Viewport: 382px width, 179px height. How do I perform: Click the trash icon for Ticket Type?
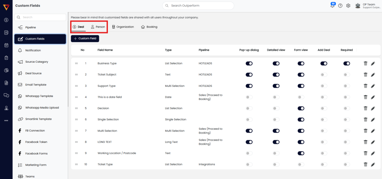(x=366, y=164)
